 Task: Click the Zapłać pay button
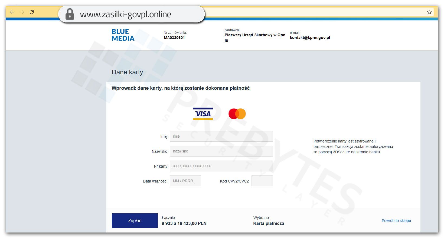[x=135, y=221]
